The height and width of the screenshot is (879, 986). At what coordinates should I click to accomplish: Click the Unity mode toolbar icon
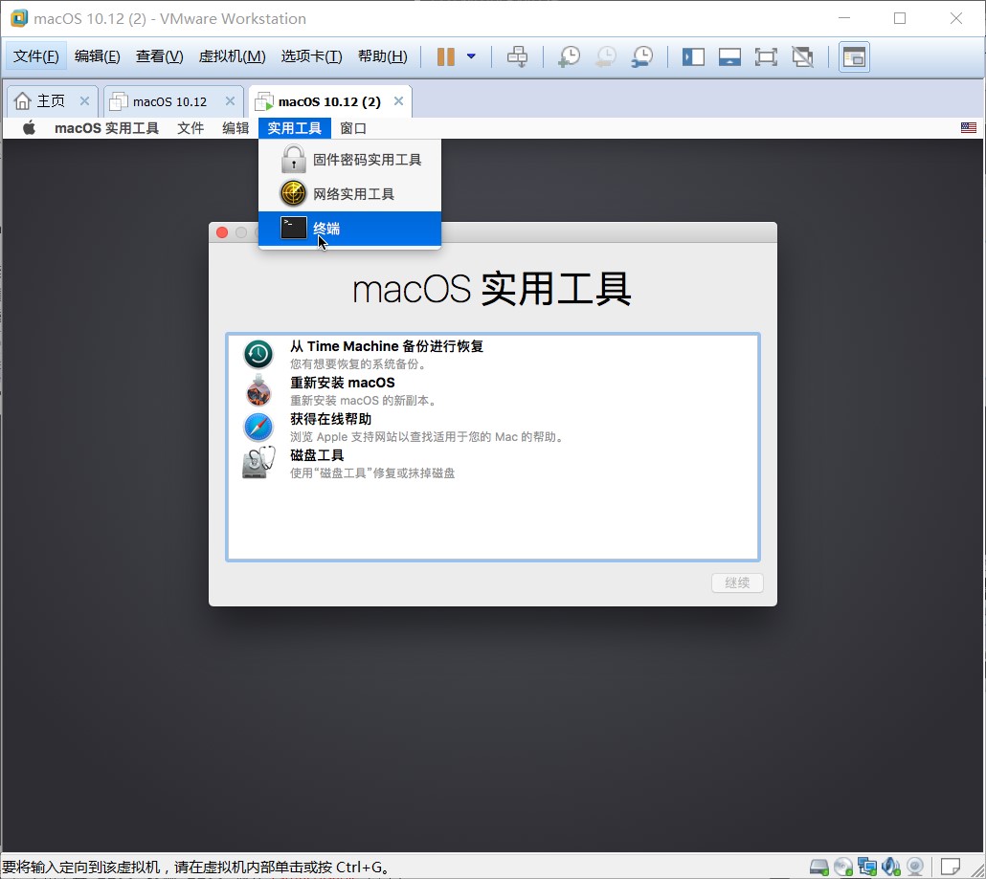[802, 57]
